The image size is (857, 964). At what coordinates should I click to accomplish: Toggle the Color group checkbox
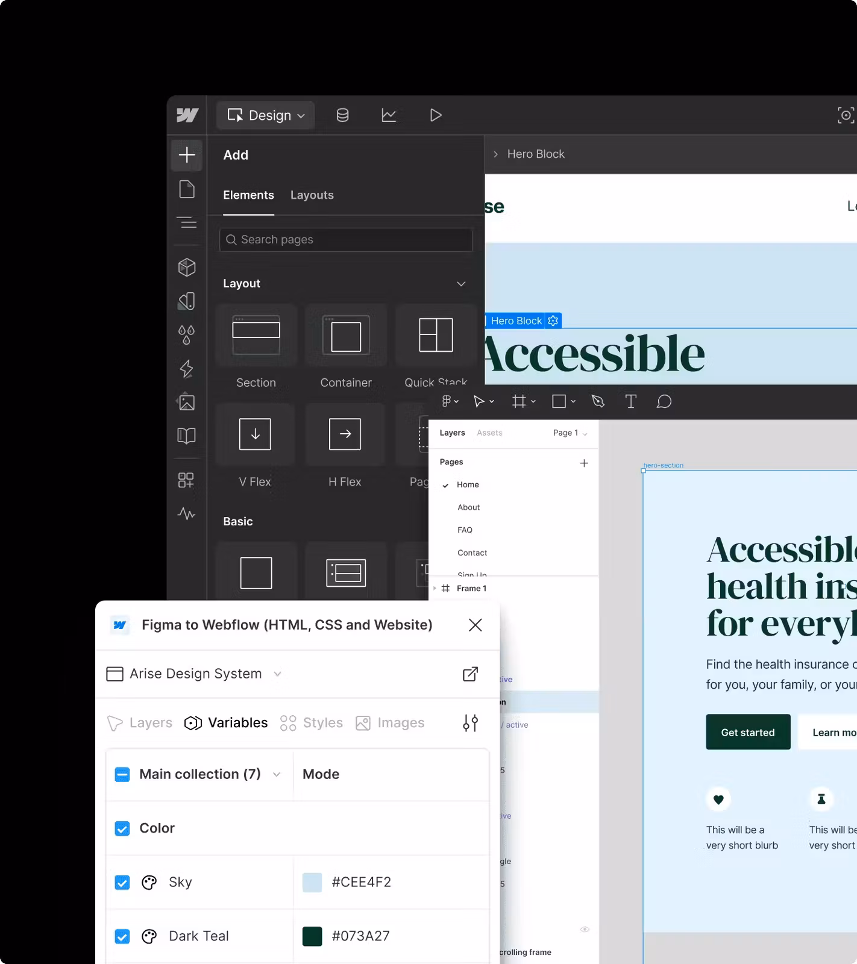(x=122, y=828)
